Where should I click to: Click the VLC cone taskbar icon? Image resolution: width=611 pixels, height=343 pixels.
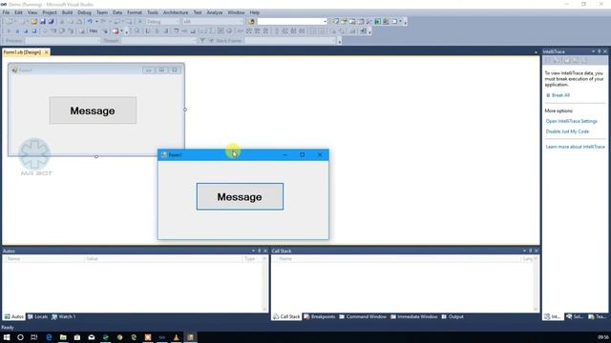point(176,337)
